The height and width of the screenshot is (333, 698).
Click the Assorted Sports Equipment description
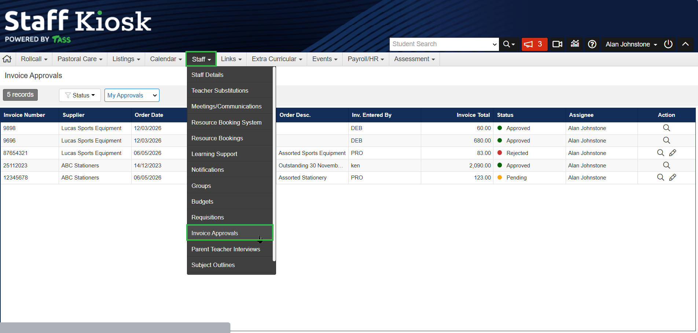[x=312, y=153]
